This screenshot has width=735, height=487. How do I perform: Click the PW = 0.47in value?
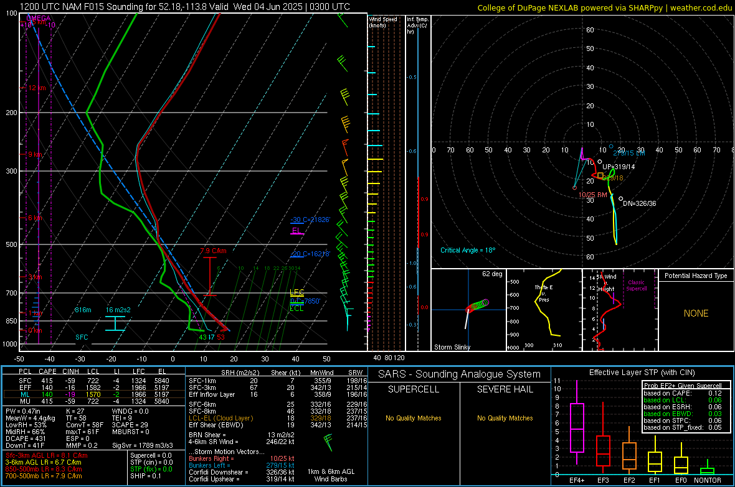click(23, 410)
